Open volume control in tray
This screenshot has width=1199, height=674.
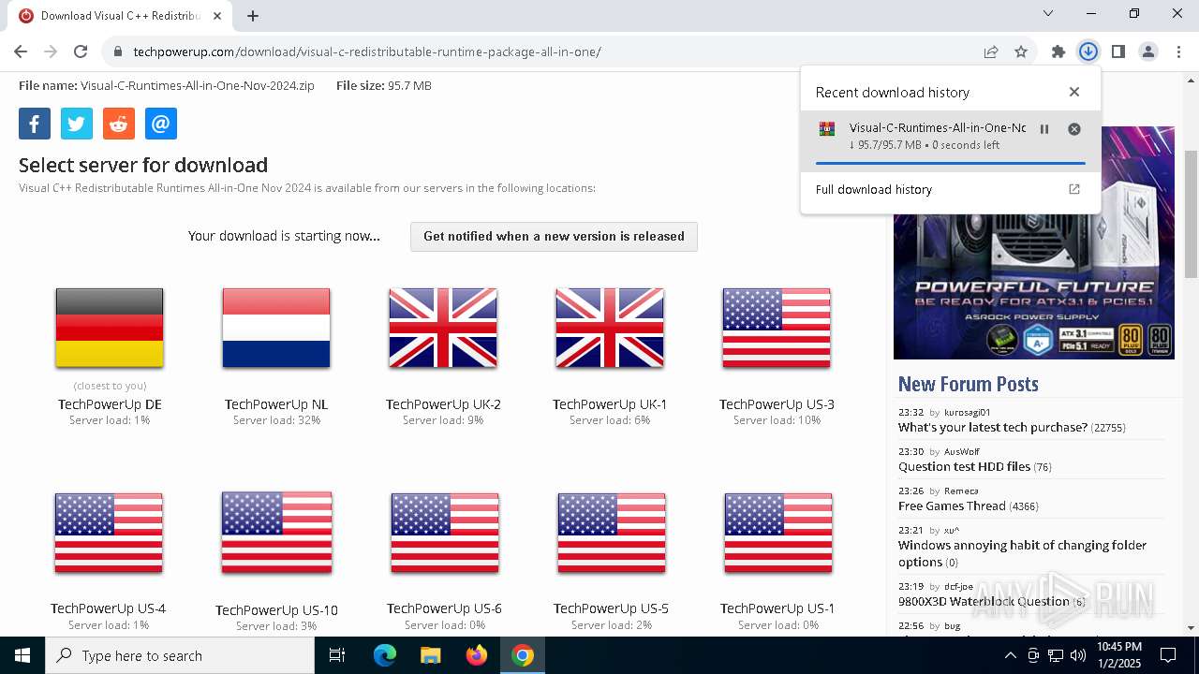1078,655
